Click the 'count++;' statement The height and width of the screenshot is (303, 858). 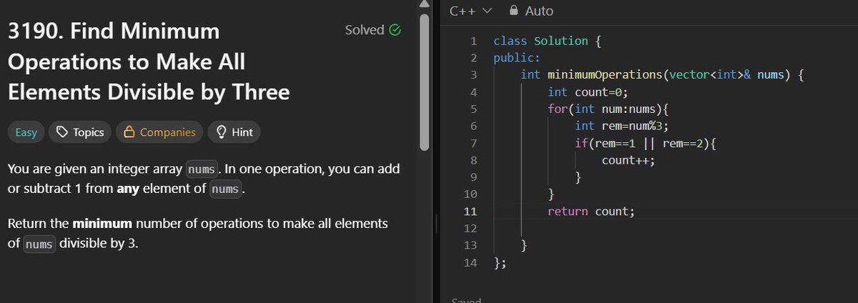628,160
